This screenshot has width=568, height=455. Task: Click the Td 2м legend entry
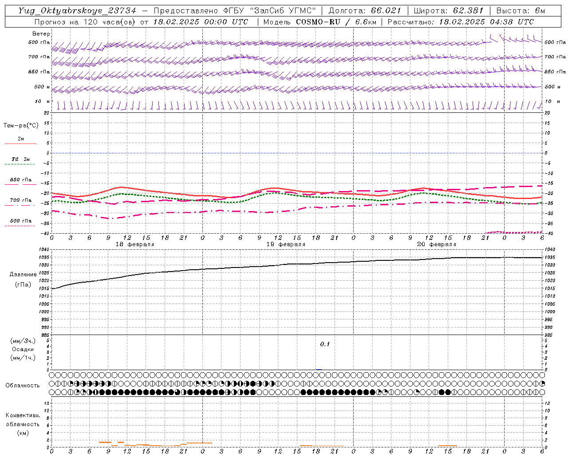point(20,159)
